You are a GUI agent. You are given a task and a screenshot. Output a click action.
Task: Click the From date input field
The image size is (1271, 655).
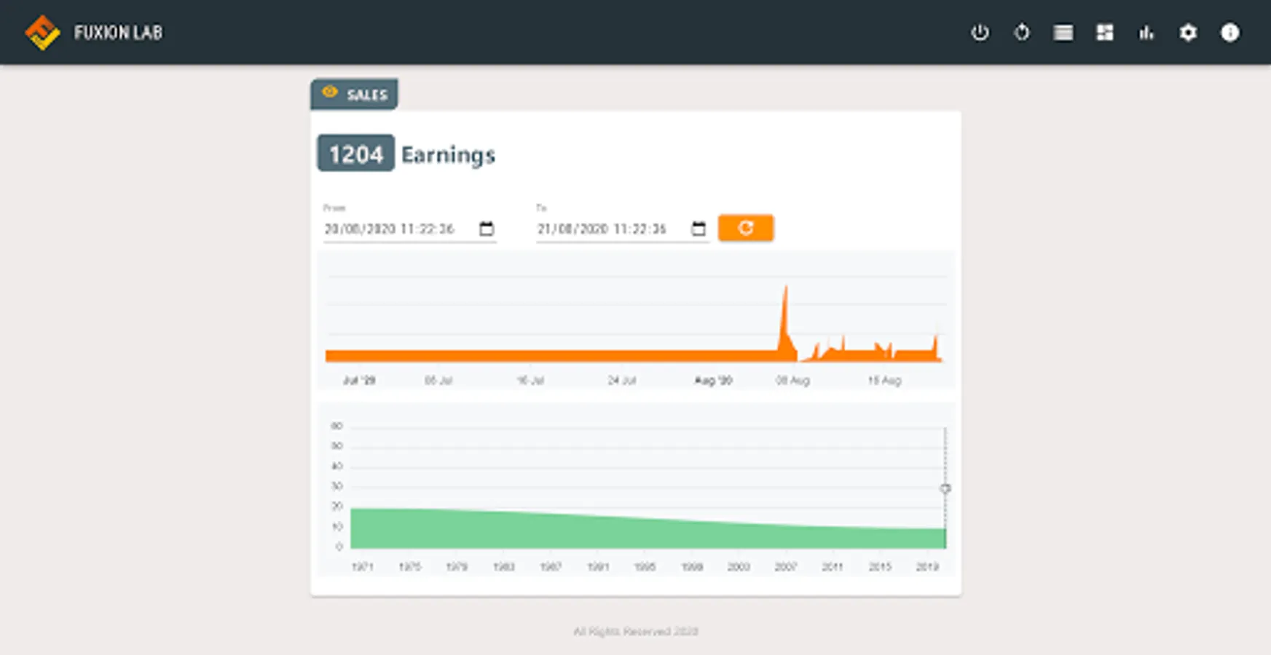click(x=410, y=229)
